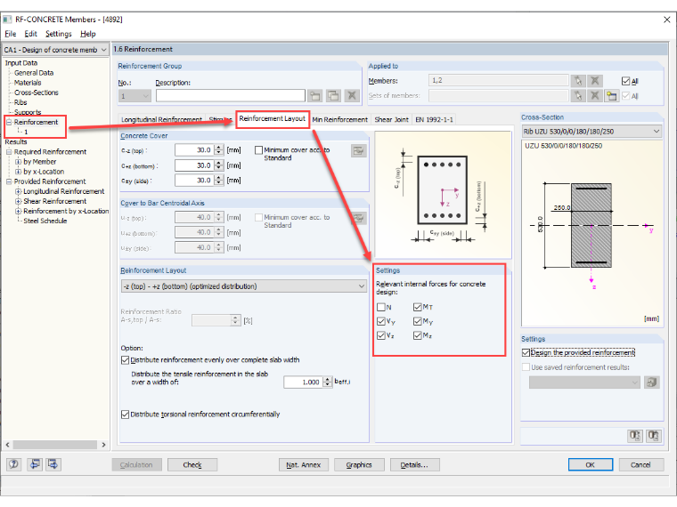Click the Graphics button
The width and height of the screenshot is (677, 507).
(x=359, y=464)
